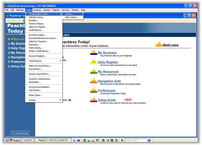Open the Navigation Aids link

click(x=109, y=81)
